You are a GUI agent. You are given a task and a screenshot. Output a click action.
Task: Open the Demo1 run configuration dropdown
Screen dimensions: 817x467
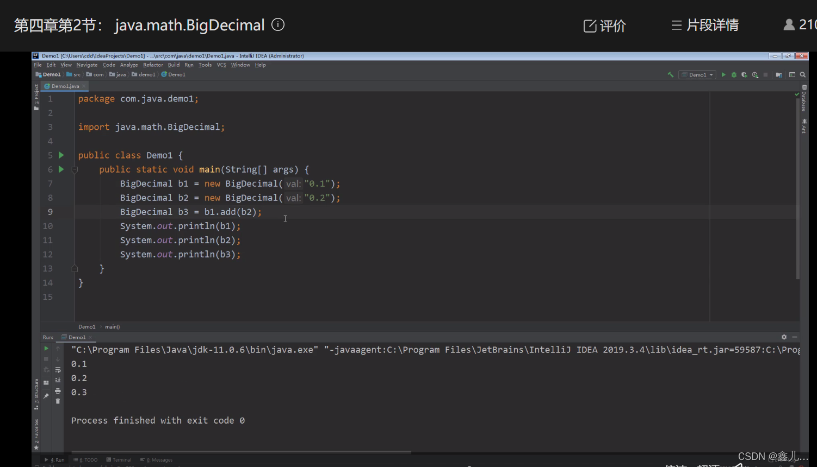(697, 75)
